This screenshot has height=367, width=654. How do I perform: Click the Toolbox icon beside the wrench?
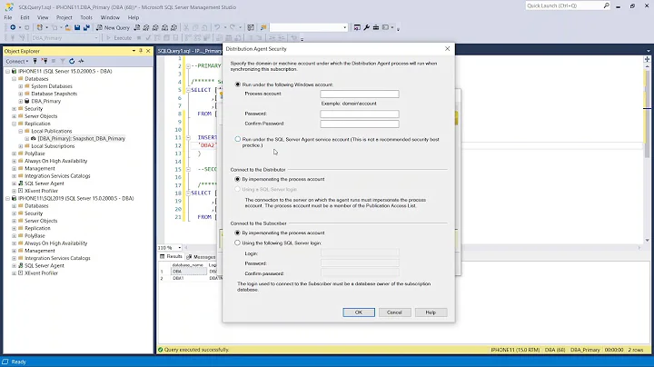[376, 27]
